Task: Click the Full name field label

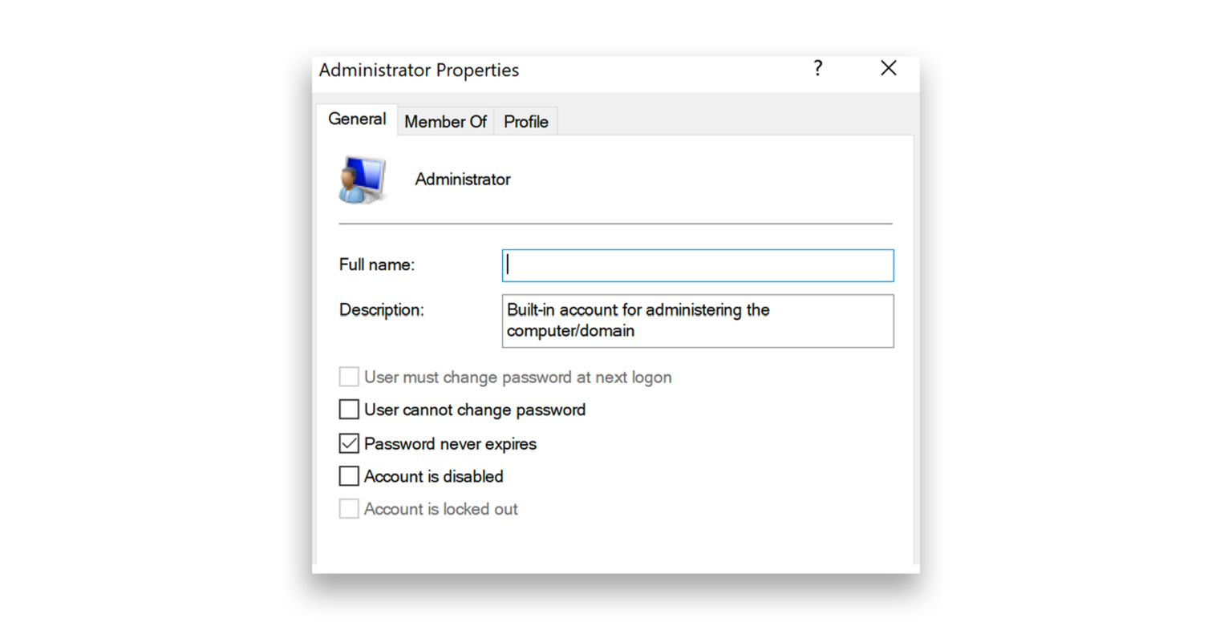Action: 375,265
